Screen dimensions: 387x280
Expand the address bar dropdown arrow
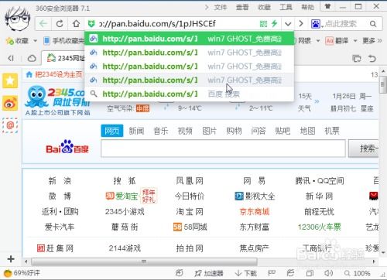point(288,24)
